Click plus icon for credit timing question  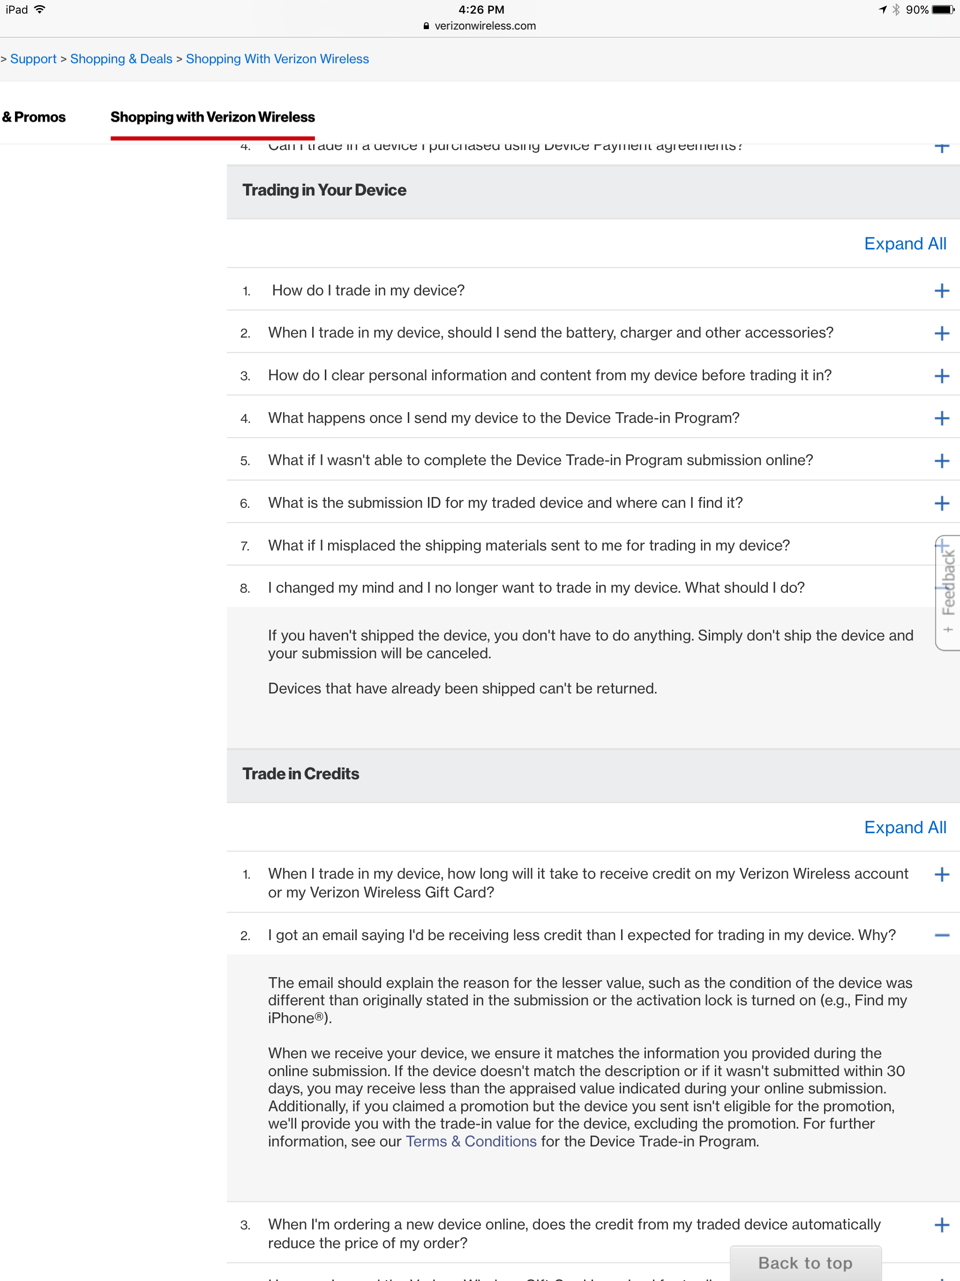(941, 874)
